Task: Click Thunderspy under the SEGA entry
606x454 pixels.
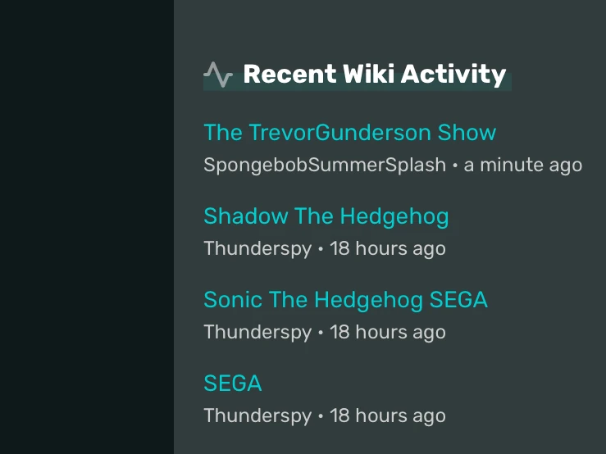Action: pyautogui.click(x=257, y=415)
